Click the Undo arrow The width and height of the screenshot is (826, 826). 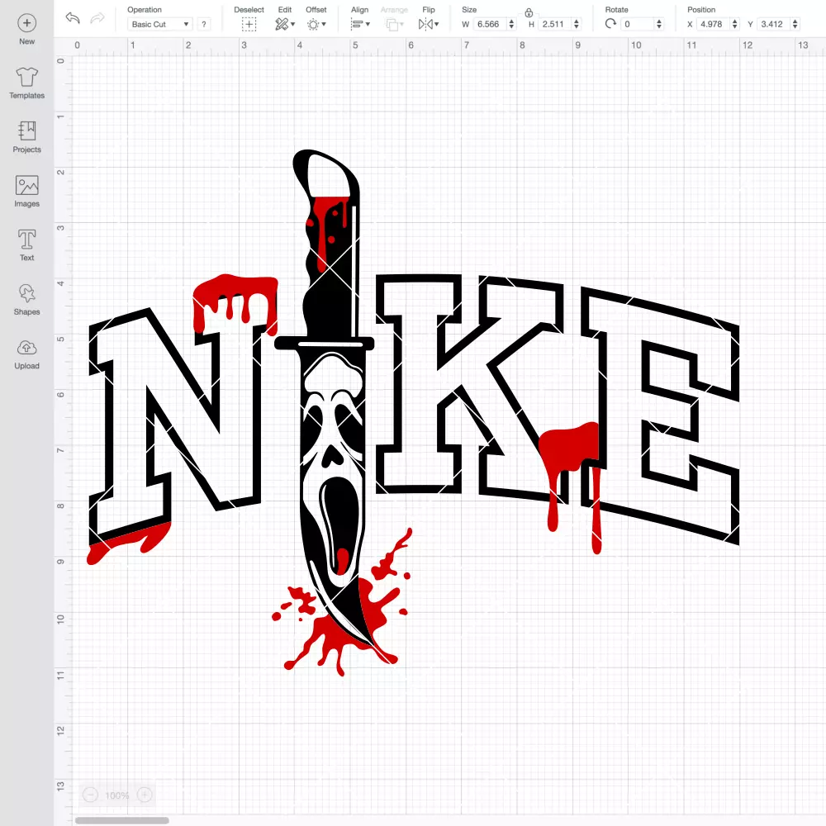click(73, 18)
